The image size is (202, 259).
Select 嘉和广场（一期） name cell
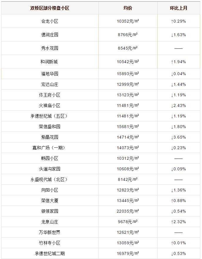(50, 148)
